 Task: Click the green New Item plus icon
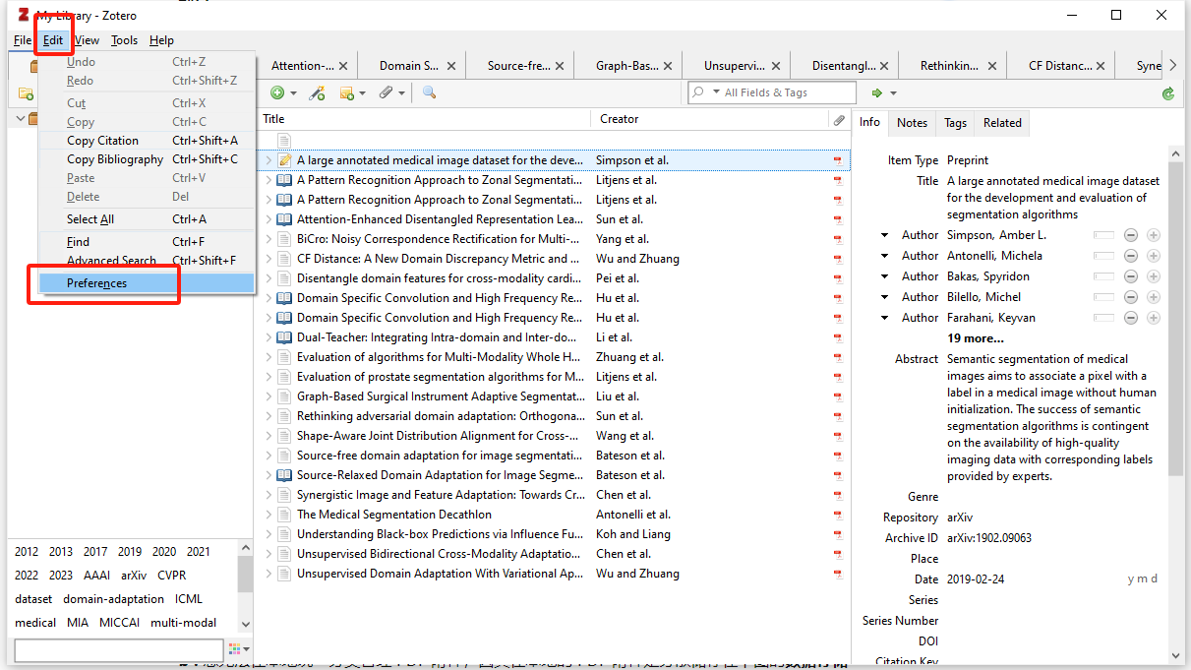tap(277, 92)
